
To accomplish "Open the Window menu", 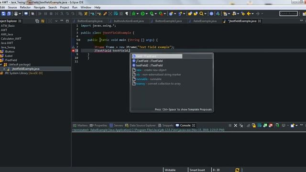I will click(86, 8).
